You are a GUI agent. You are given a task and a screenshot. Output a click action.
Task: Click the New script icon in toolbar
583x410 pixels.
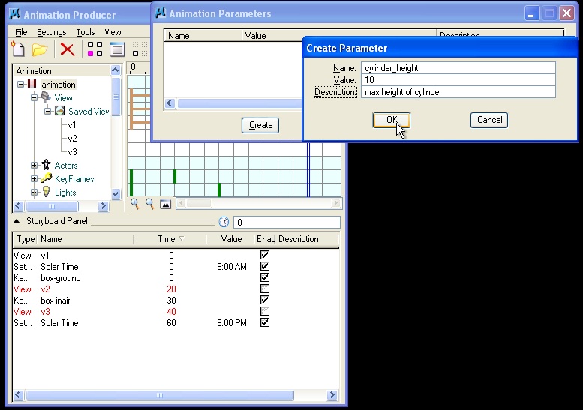tap(18, 49)
